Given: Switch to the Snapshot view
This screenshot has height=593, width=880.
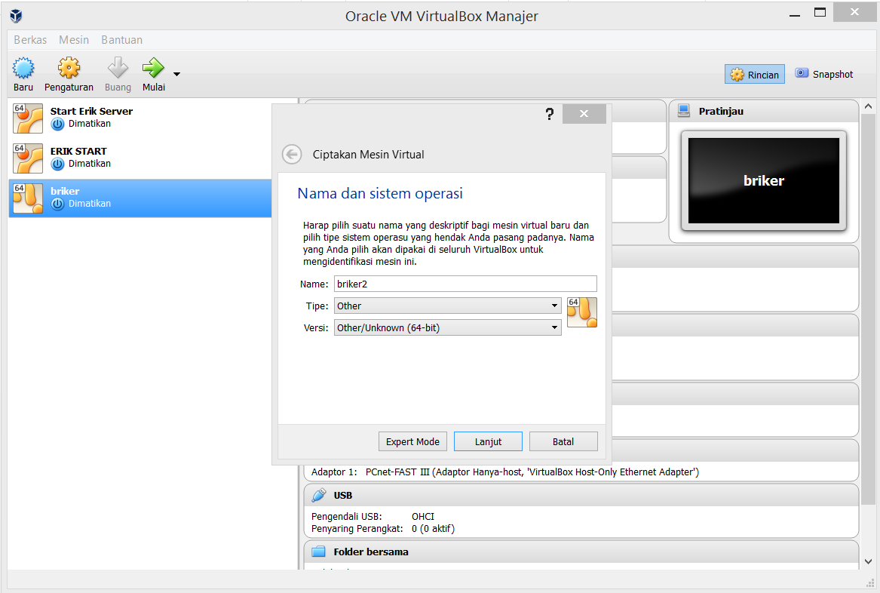Looking at the screenshot, I should pos(824,74).
